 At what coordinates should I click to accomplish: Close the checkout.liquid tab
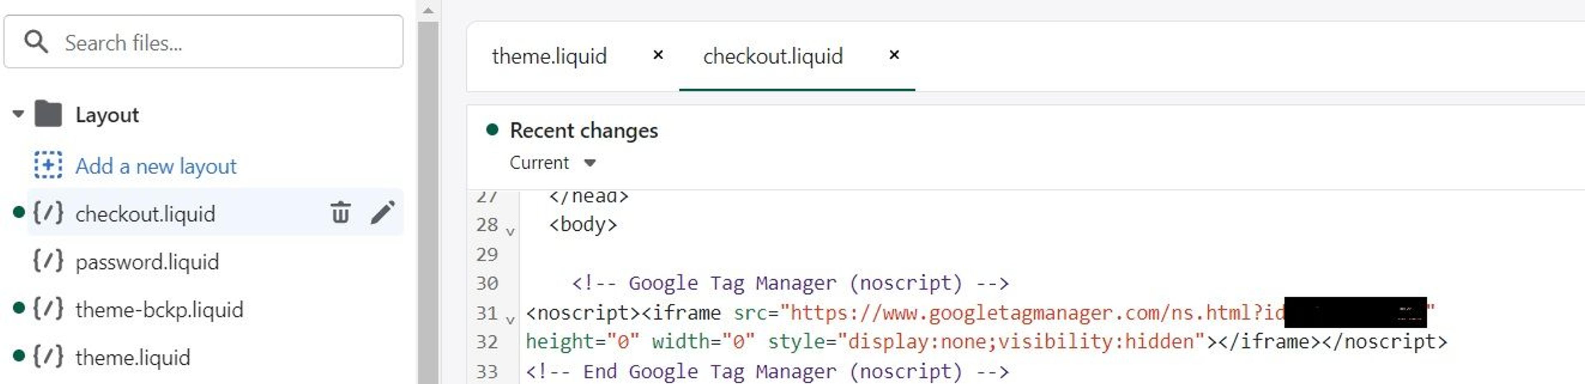coord(894,55)
